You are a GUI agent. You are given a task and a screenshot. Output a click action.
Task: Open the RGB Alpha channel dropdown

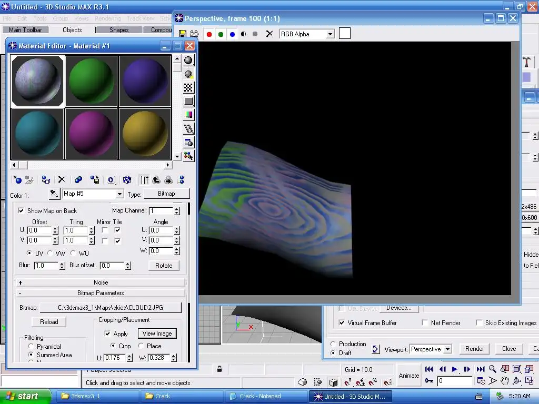pos(330,34)
